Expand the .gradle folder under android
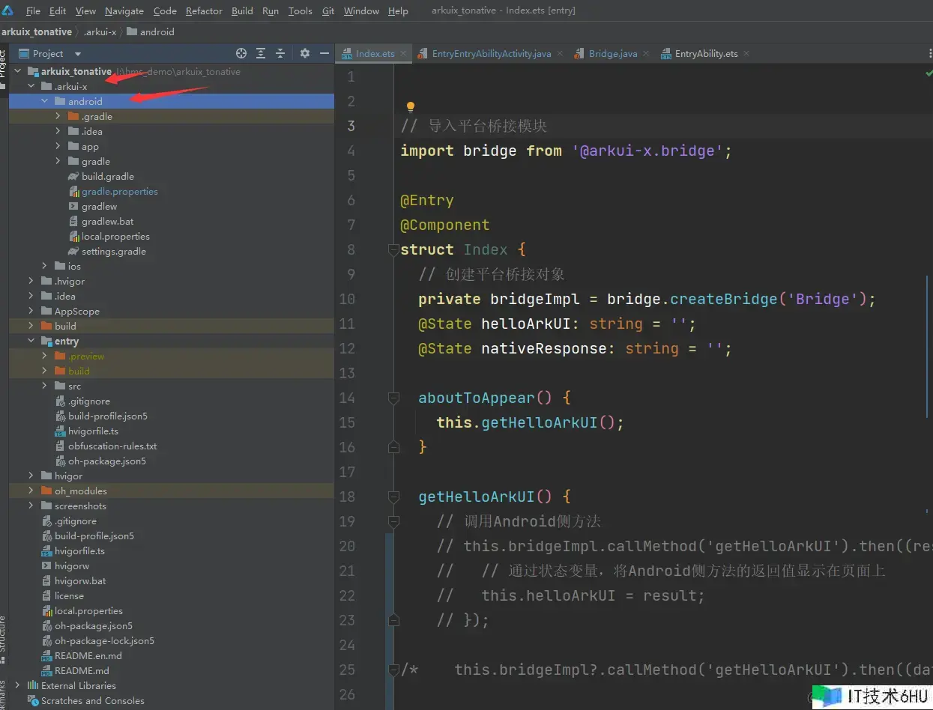Screen dimensions: 933x710 click(58, 116)
